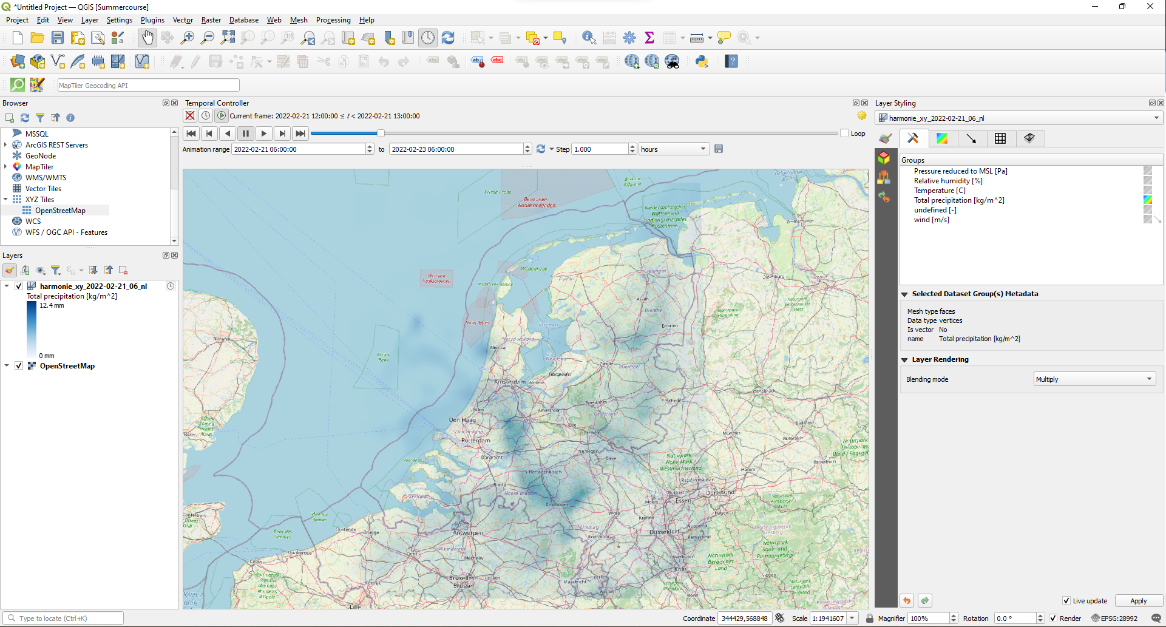1166x627 pixels.
Task: Toggle the Live update checkbox
Action: (1066, 601)
